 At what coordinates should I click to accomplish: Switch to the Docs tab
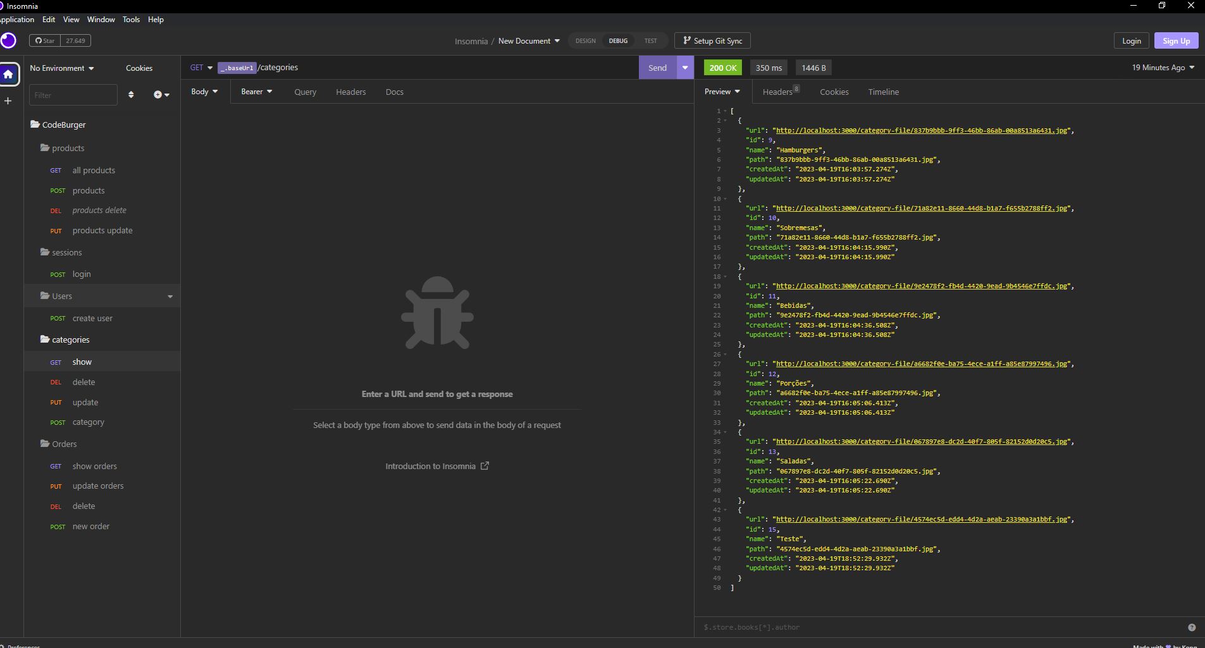point(395,92)
